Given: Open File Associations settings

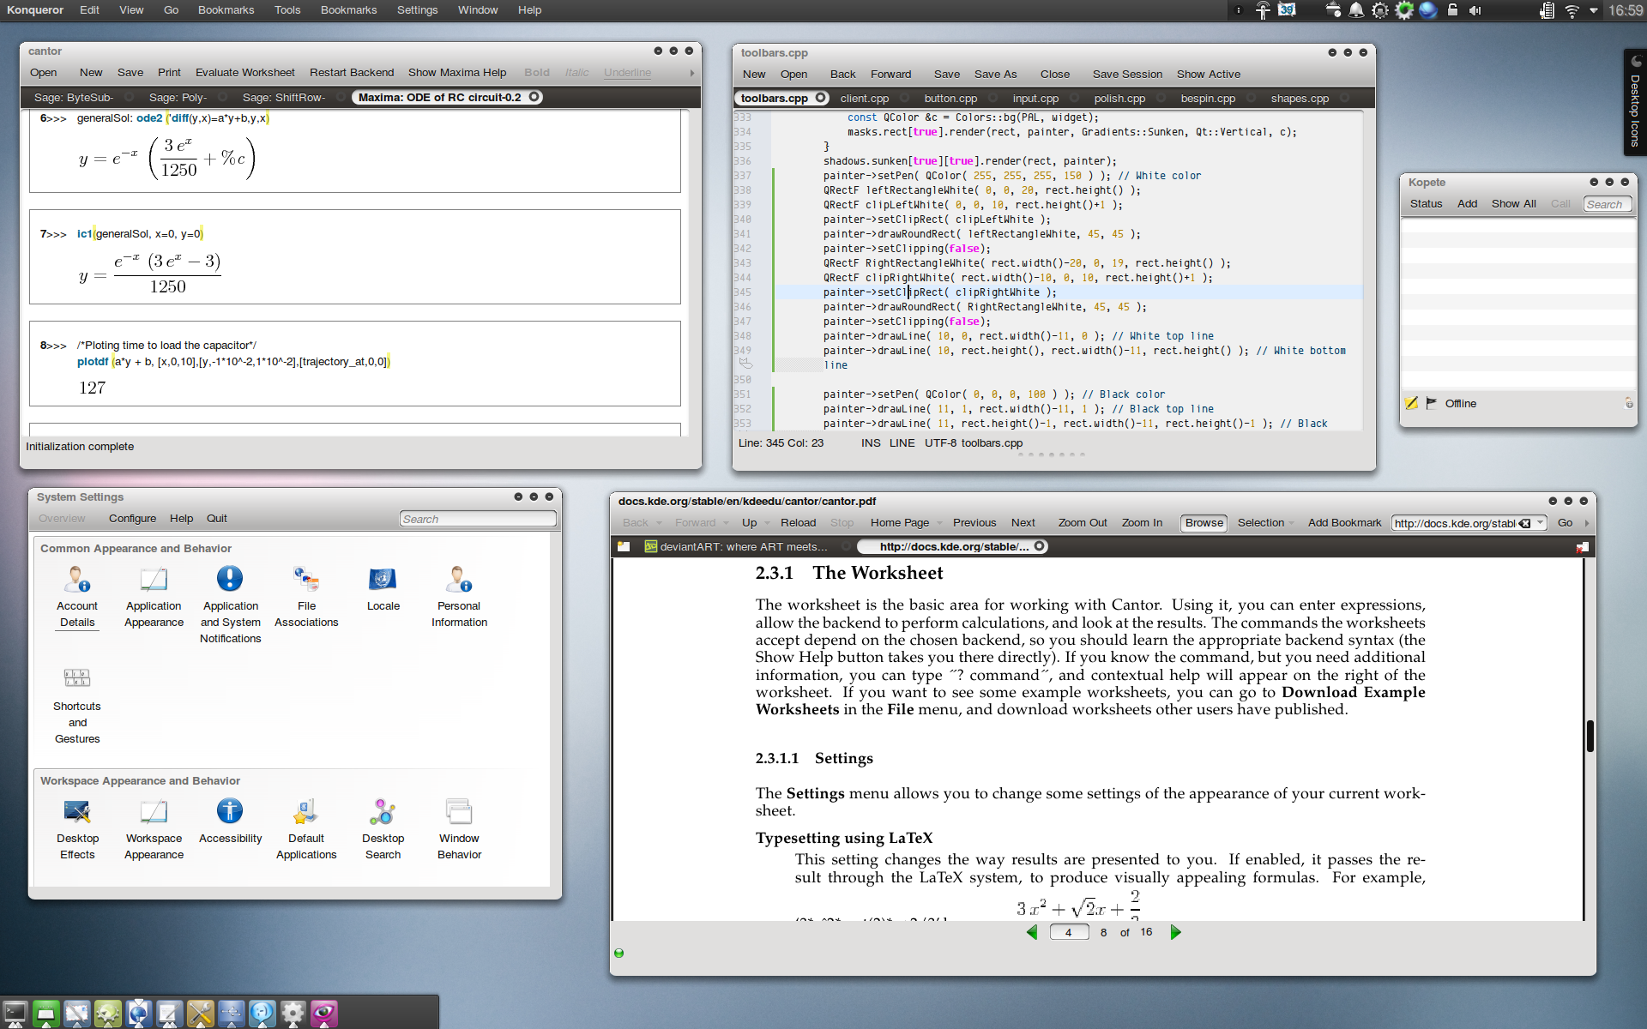Looking at the screenshot, I should tap(306, 598).
